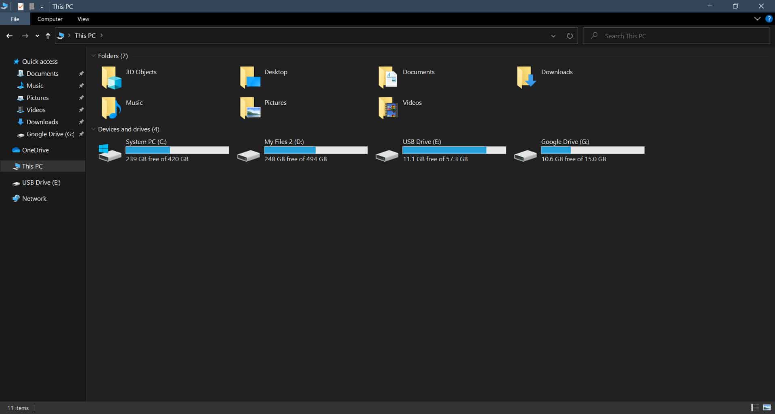Screen dimensions: 775x414
Task: Switch to the View ribbon tab
Action: (83, 19)
